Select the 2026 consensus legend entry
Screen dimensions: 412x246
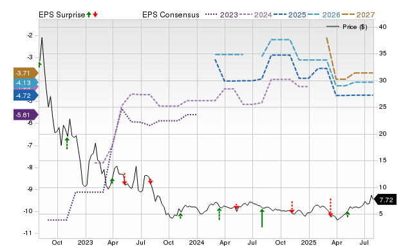[x=324, y=14]
